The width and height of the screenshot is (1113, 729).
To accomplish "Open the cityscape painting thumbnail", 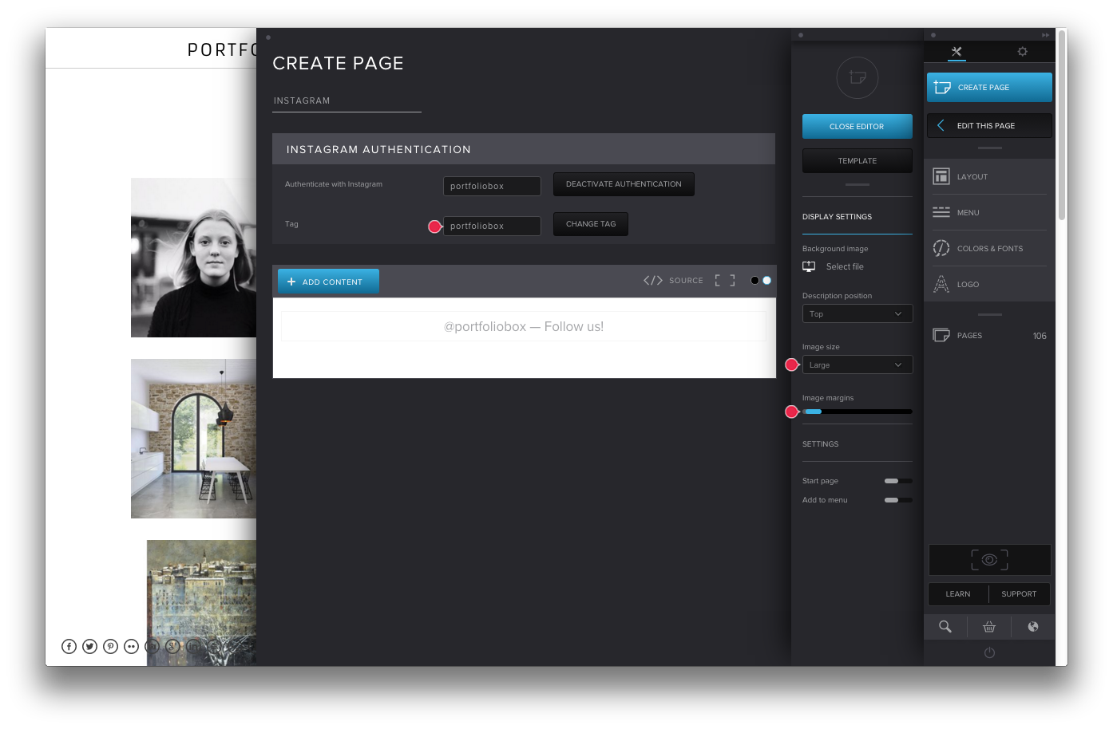I will point(201,603).
